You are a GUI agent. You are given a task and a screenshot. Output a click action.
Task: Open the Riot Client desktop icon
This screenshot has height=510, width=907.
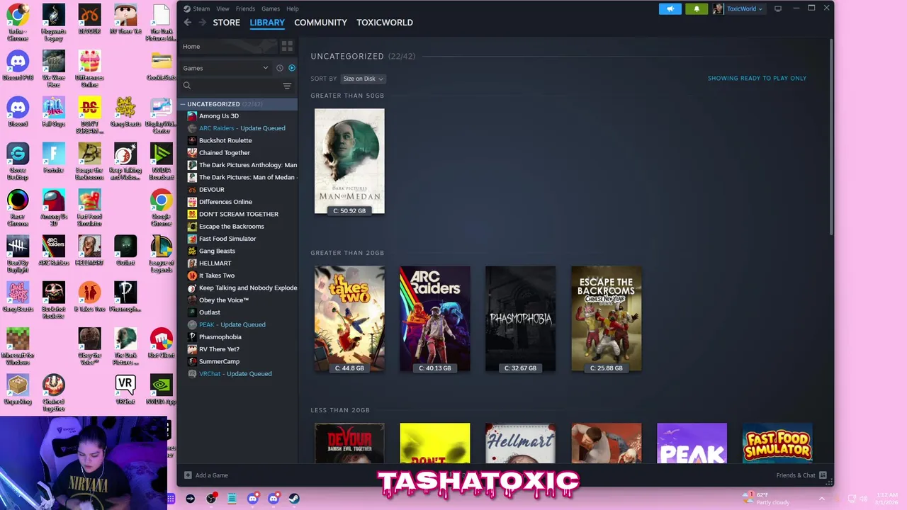click(x=161, y=343)
